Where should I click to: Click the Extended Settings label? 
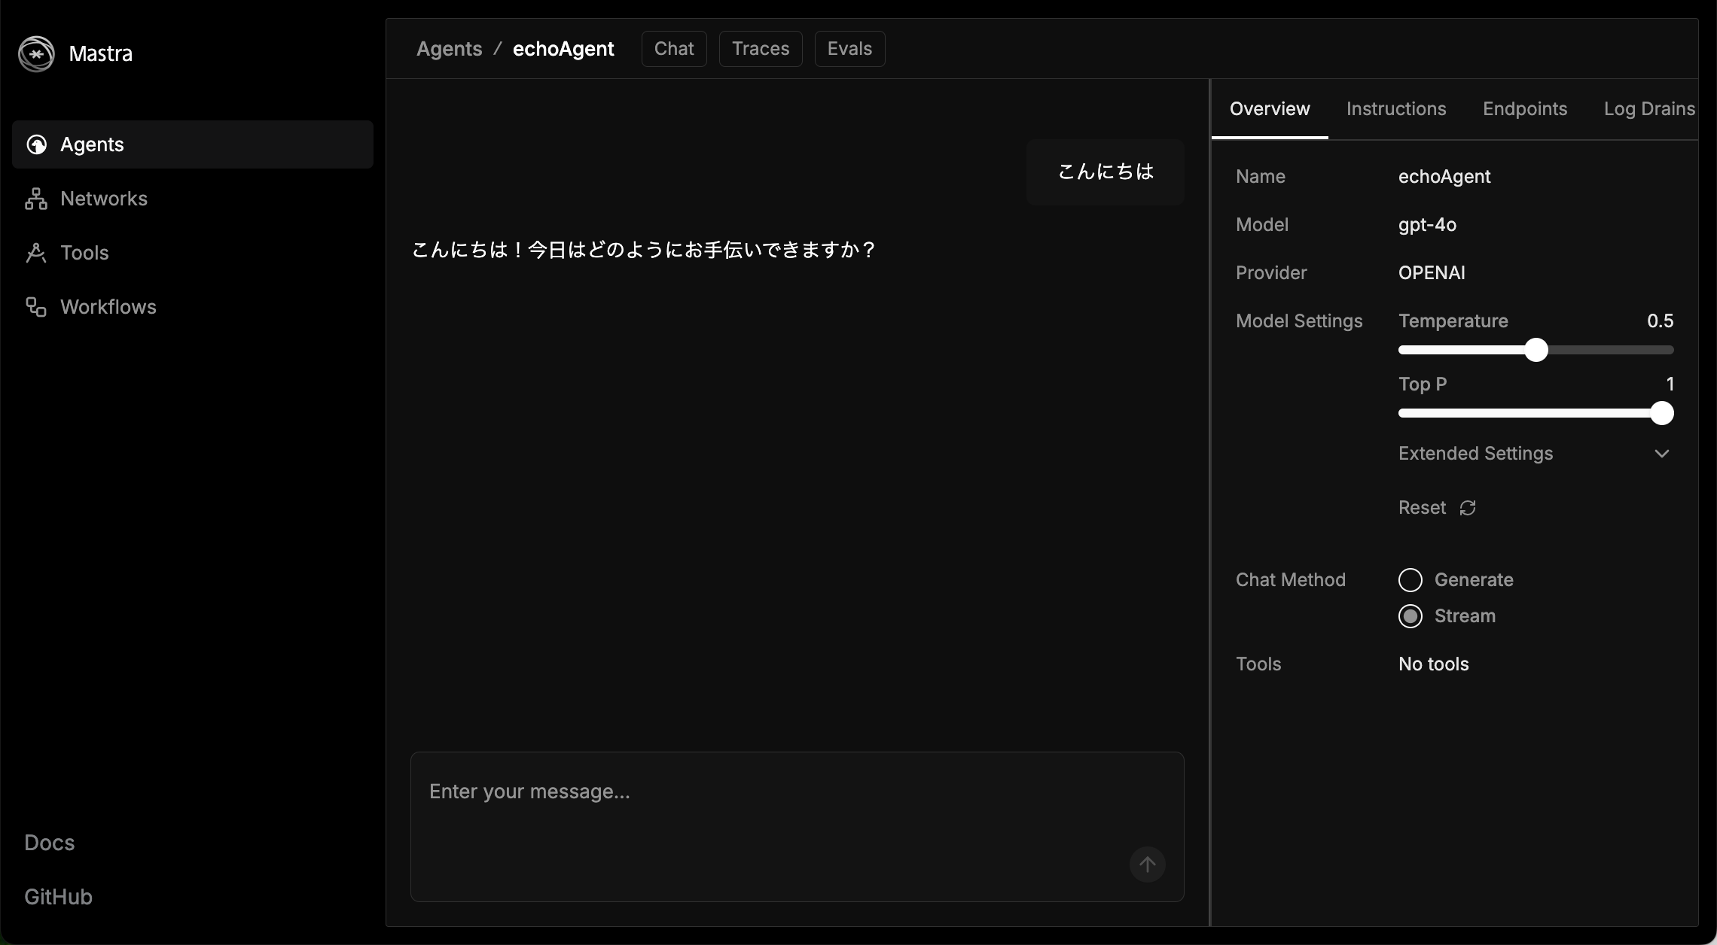[x=1475, y=454]
